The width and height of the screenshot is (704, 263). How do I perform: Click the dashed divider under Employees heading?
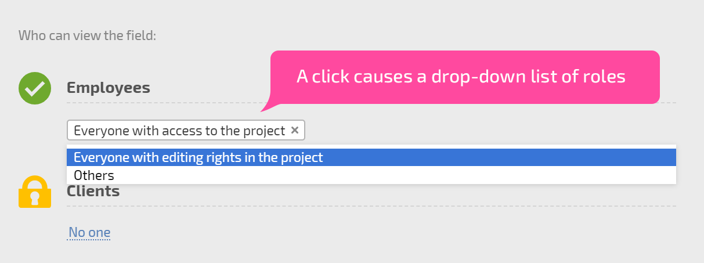(x=371, y=103)
